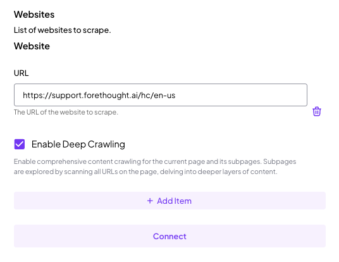This screenshot has width=339, height=262.
Task: Focus the URL input field
Action: coord(161,95)
